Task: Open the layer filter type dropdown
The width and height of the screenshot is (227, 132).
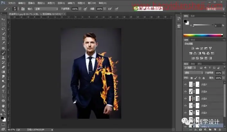Action: tap(190, 68)
